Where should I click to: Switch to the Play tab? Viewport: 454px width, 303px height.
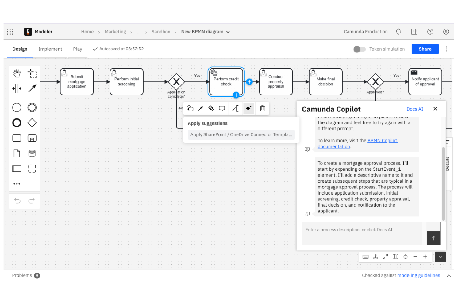pyautogui.click(x=78, y=49)
